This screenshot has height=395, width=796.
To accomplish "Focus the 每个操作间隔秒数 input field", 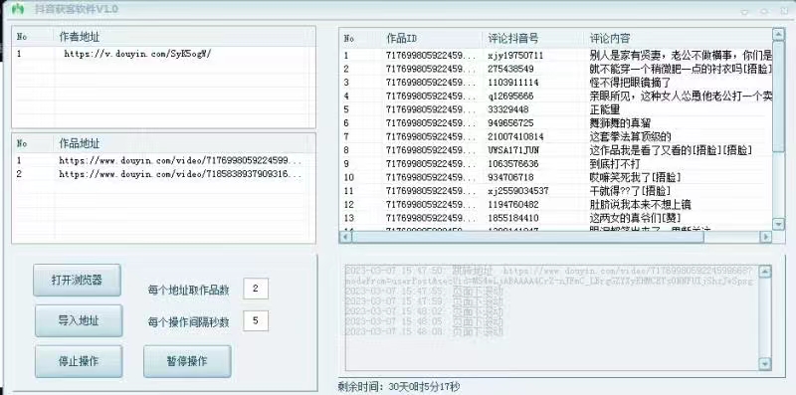I will 256,320.
